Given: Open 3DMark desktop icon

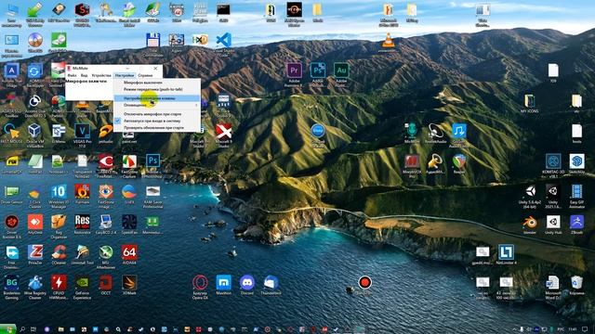Looking at the screenshot, I should pos(129,282).
